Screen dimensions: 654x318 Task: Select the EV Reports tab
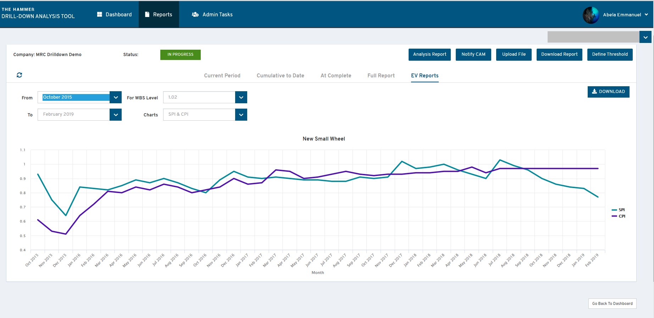click(425, 76)
